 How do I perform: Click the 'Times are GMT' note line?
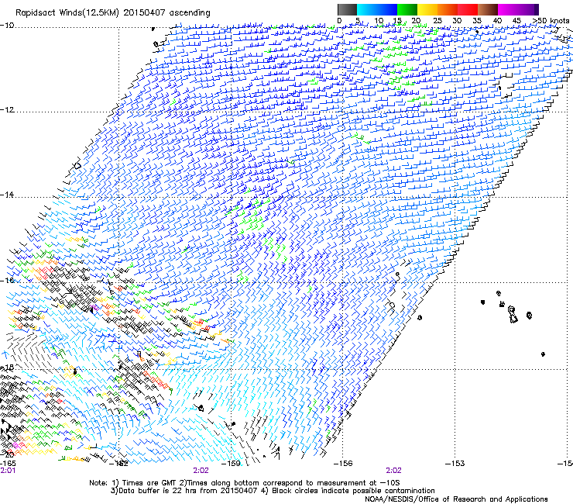click(245, 483)
